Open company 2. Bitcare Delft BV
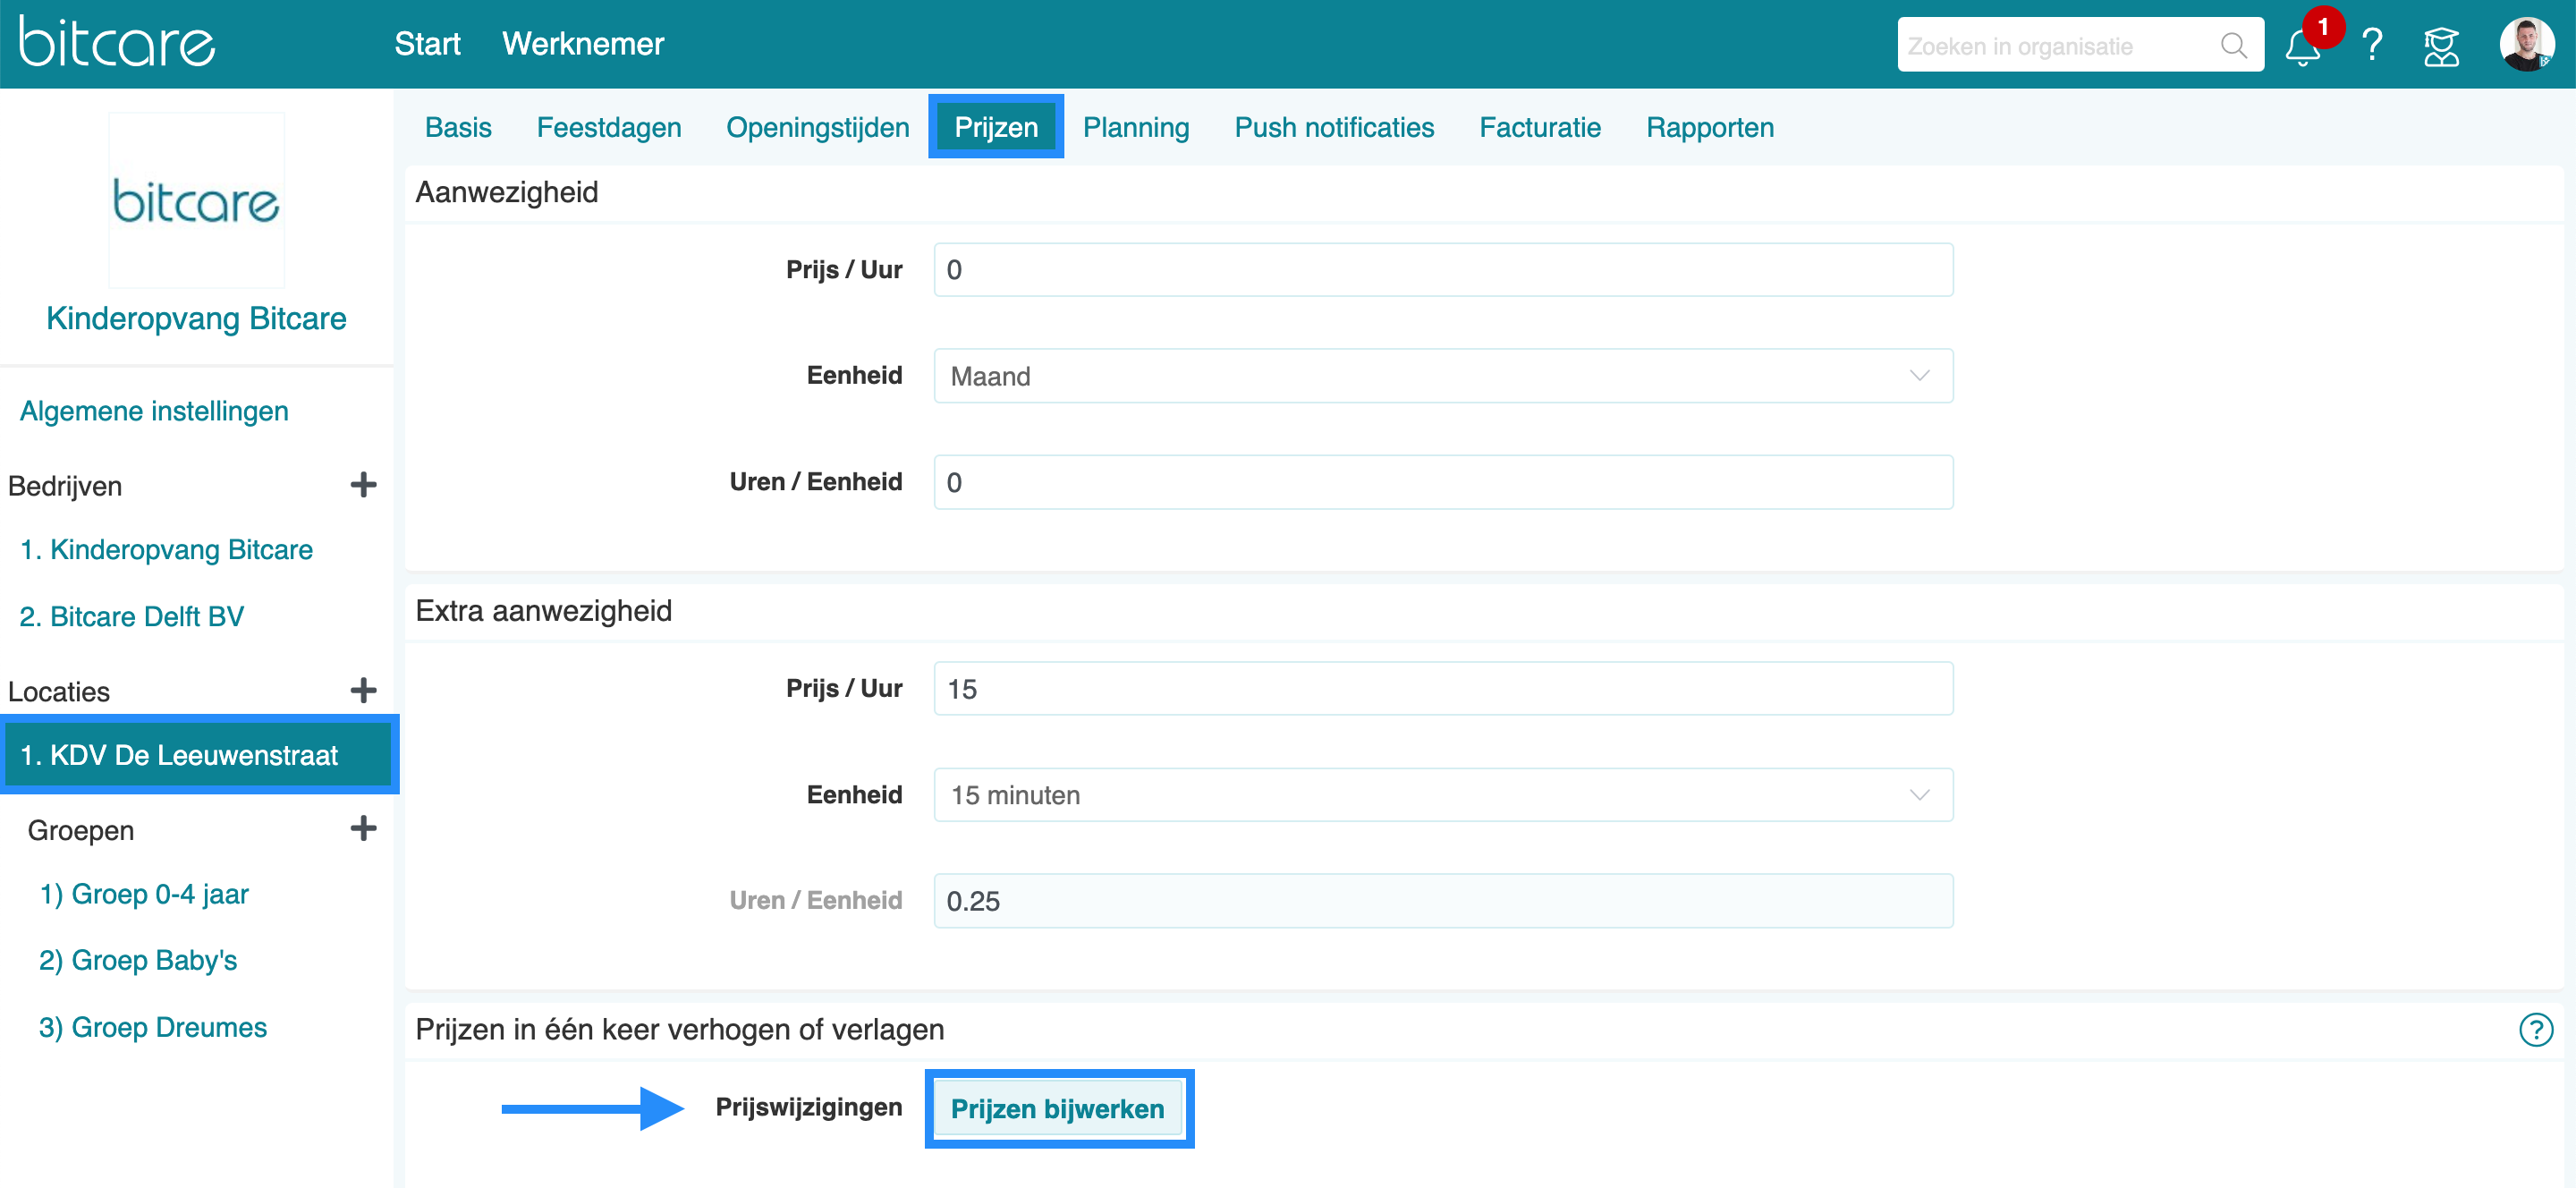Image resolution: width=2576 pixels, height=1188 pixels. coord(132,616)
